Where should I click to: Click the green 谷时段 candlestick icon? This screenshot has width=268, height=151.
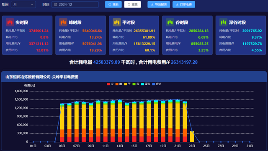pos(170,22)
